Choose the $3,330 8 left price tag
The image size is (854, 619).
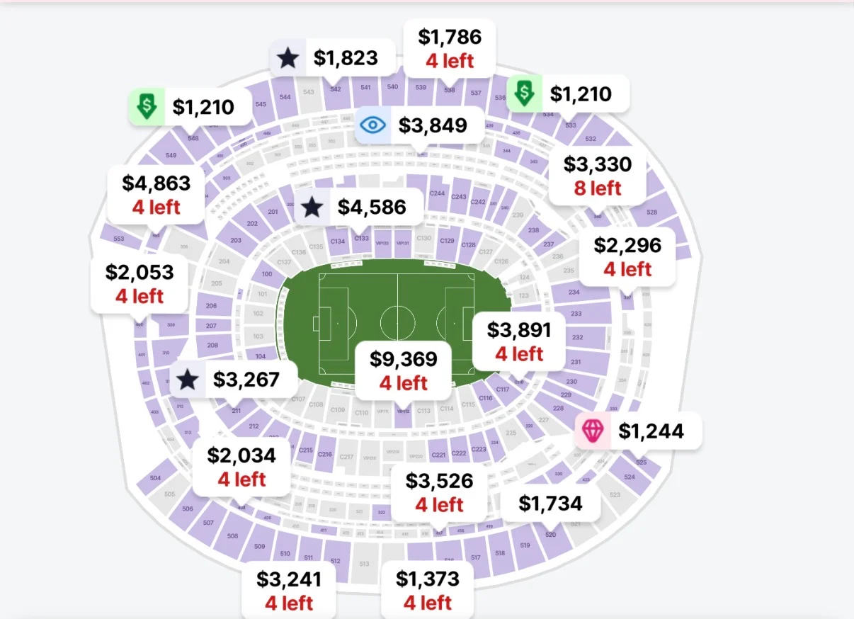(x=597, y=176)
